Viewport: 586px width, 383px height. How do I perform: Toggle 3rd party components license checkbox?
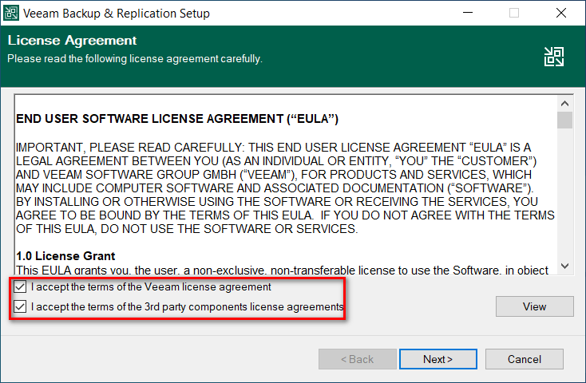coord(20,306)
